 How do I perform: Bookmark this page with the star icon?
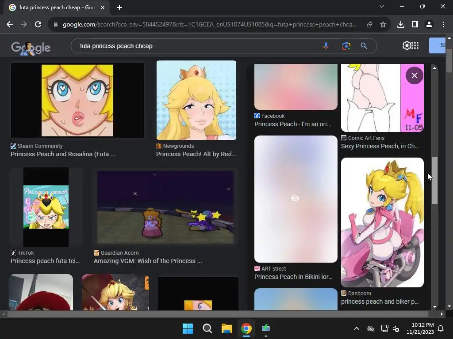point(383,25)
